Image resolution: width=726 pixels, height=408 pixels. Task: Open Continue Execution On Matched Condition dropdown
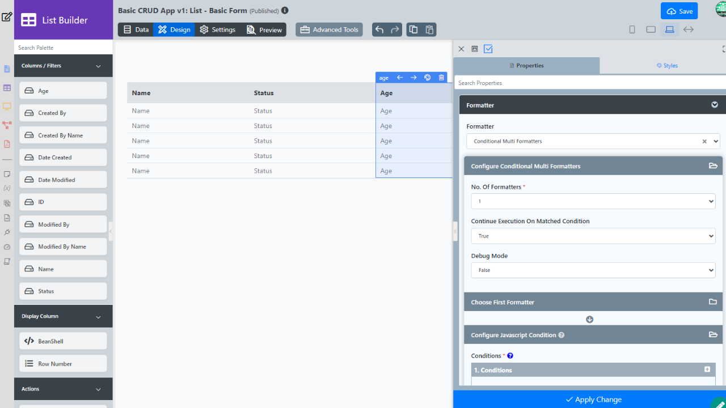593,236
